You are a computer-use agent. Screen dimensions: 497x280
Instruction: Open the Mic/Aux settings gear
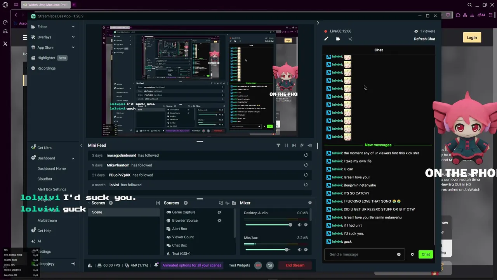(306, 250)
